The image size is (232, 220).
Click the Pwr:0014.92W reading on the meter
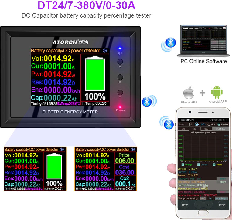(x=53, y=74)
